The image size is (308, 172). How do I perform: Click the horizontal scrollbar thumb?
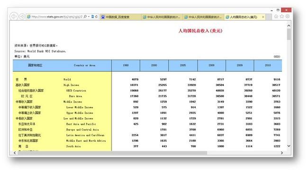point(112,153)
